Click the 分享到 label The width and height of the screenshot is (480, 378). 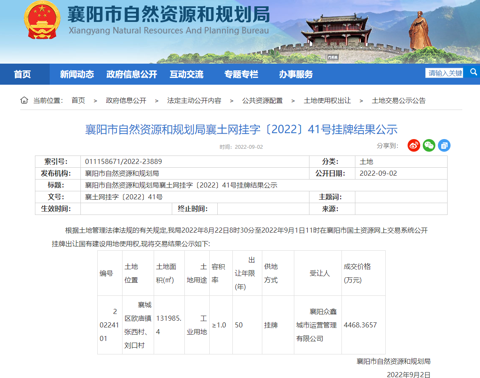(x=387, y=146)
